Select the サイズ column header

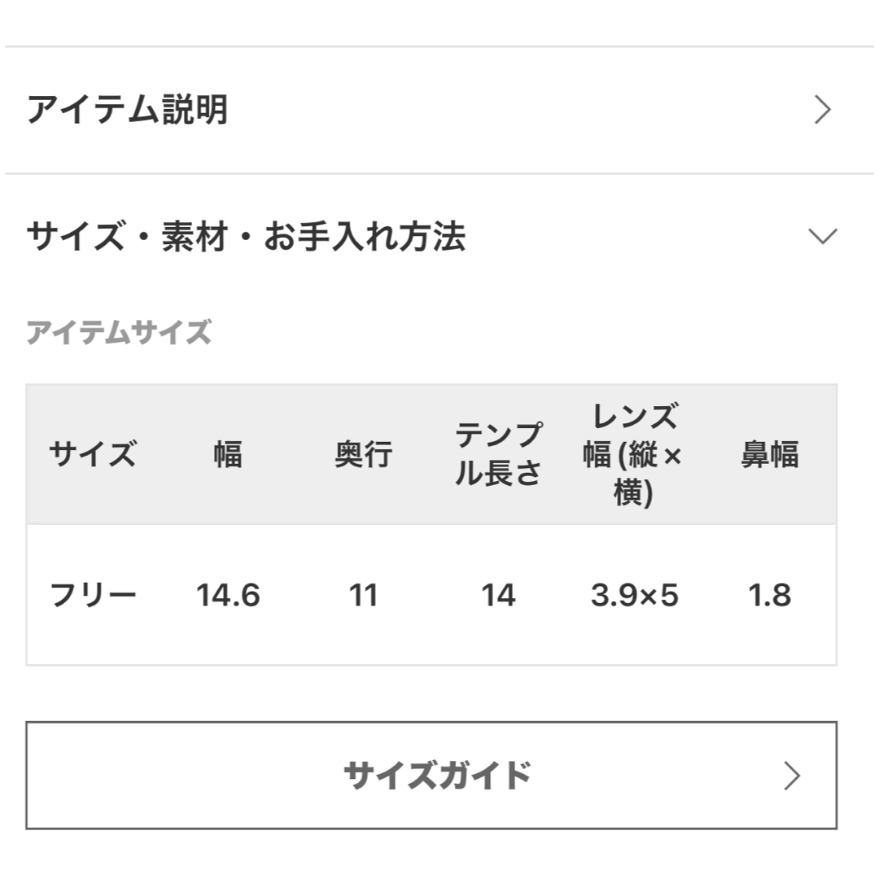[93, 453]
